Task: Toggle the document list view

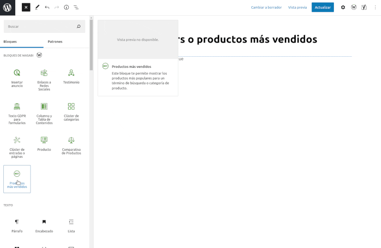Action: 76,7
